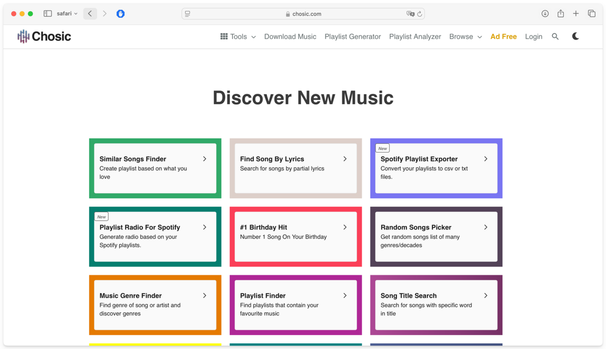Click arrow on Playlist Radio For Spotify
This screenshot has width=606, height=349.
coord(205,227)
